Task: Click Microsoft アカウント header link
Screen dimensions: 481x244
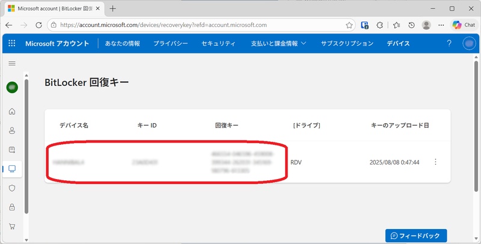Action: [x=57, y=43]
